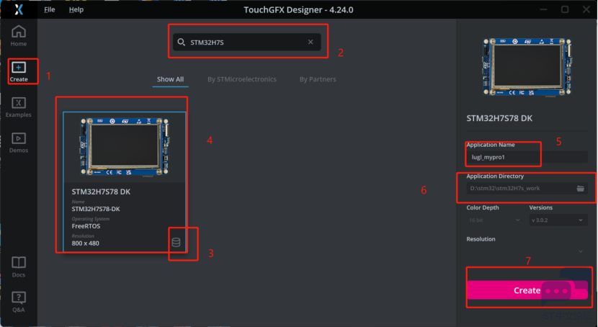
Task: Open the Q&A sidebar section
Action: [x=18, y=302]
